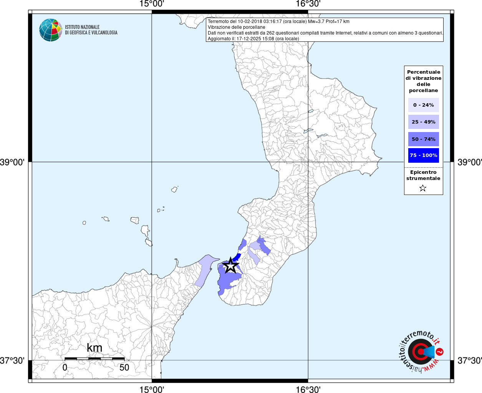Click the 'km' scale unit label
This screenshot has height=393, width=482.
94,348
